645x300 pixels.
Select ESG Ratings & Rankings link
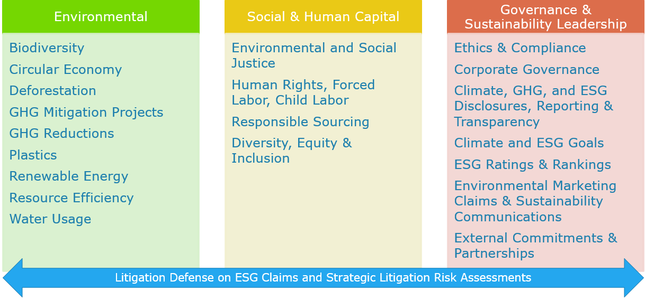[x=533, y=165]
